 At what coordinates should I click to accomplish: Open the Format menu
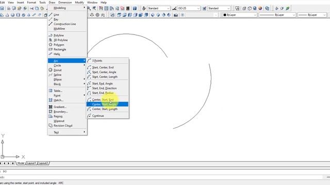tap(31, 3)
